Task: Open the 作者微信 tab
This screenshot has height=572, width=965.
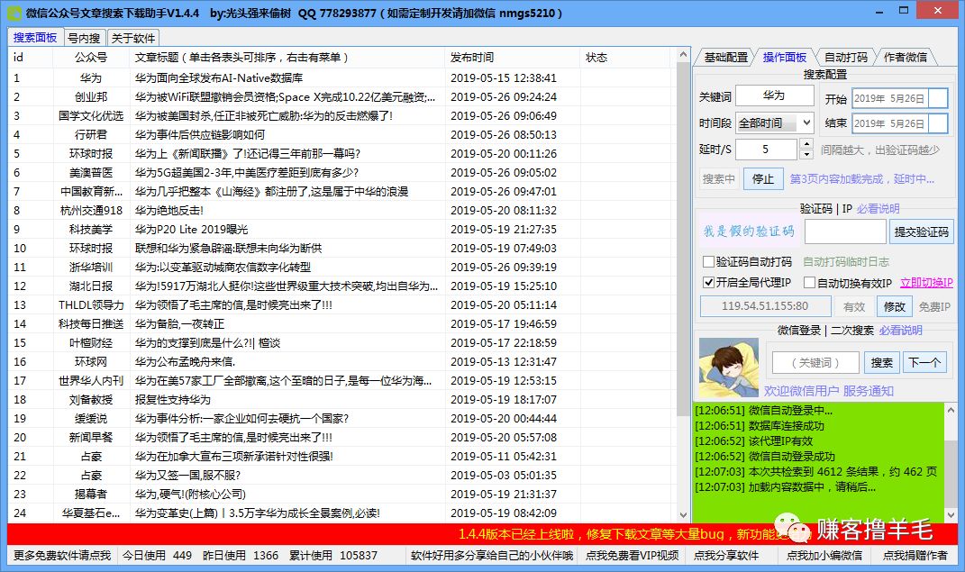Action: 906,58
